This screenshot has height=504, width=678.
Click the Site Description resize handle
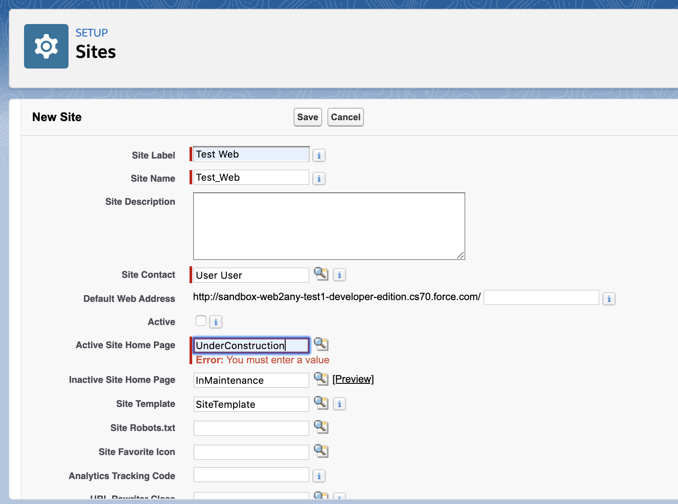460,255
